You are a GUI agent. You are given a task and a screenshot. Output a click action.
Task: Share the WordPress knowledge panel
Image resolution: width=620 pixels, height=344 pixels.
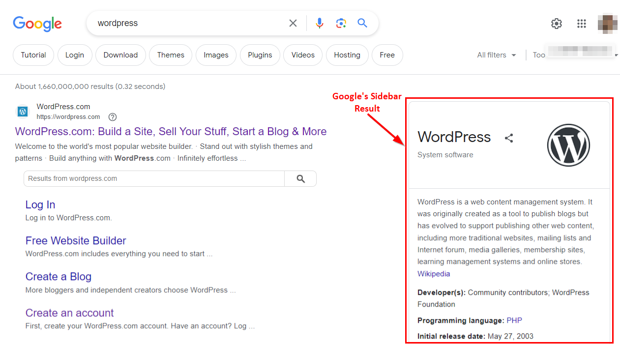[509, 138]
